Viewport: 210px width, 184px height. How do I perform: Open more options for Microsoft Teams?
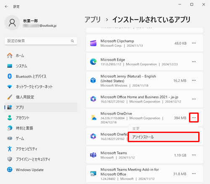tap(194, 155)
